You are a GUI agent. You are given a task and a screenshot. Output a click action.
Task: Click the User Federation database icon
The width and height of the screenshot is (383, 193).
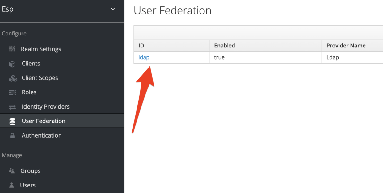12,121
